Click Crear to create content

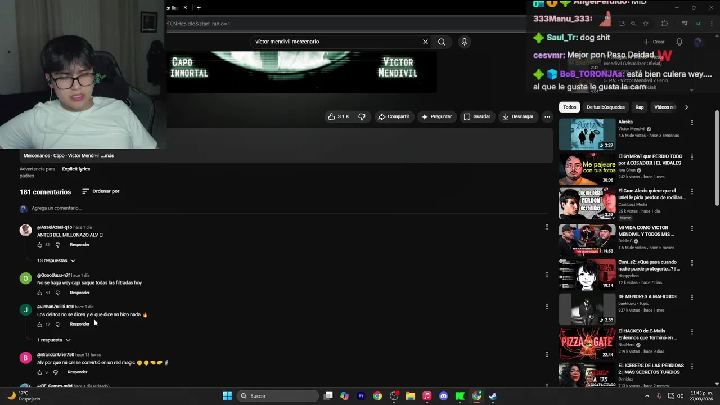pos(654,42)
